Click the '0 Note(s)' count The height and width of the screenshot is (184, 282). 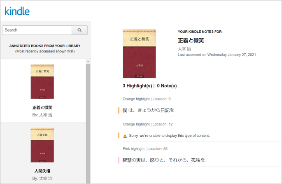point(167,86)
